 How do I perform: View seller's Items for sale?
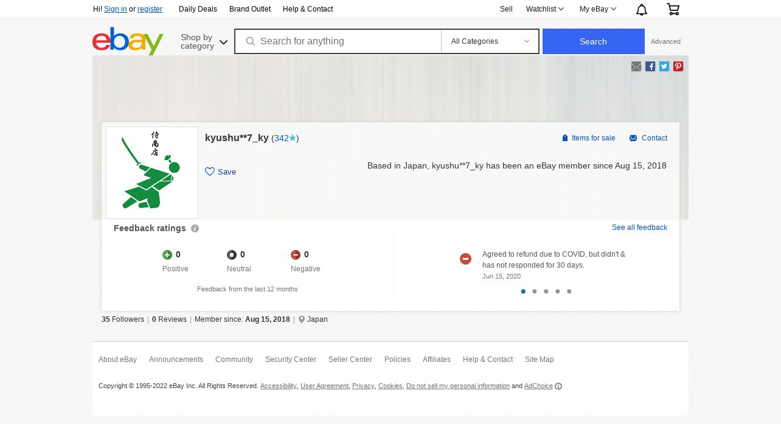click(588, 138)
